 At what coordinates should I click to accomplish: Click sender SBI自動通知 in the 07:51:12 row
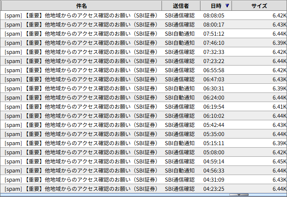[x=180, y=34]
